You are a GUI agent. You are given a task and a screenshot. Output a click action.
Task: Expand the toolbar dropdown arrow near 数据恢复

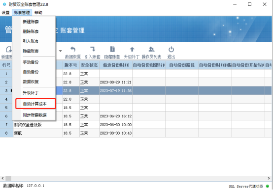[x=61, y=51]
